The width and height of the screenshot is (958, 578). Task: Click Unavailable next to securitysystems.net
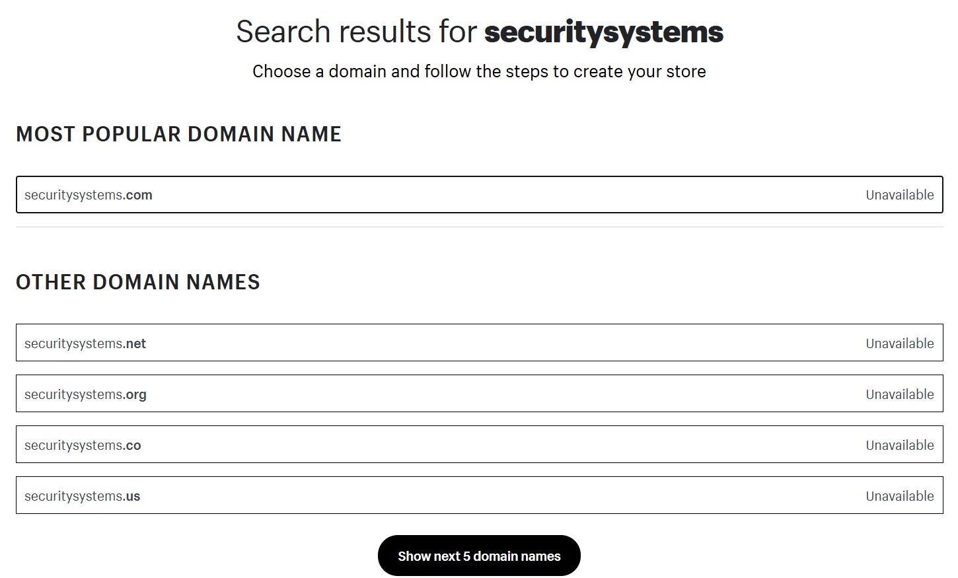coord(899,343)
